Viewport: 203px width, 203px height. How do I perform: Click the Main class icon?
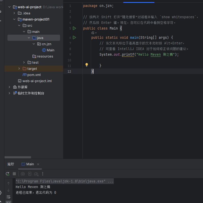pos(44,50)
